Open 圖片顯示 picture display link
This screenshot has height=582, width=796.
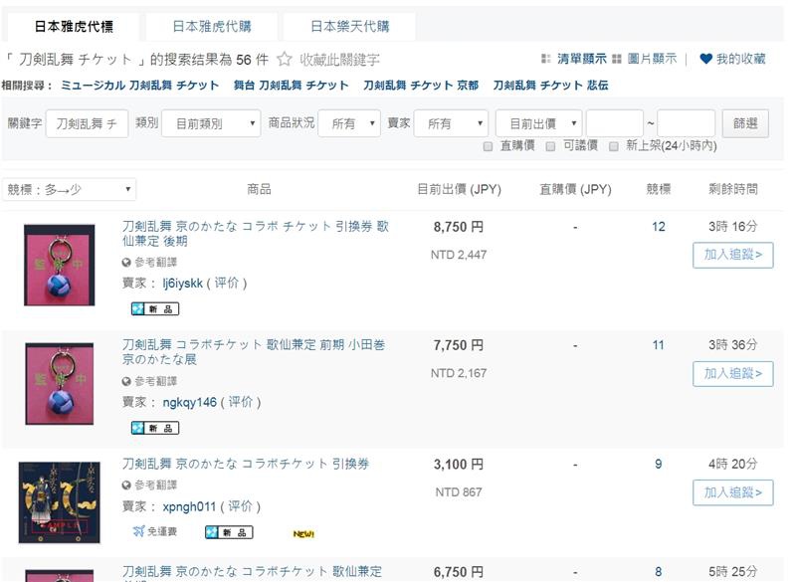pos(652,59)
